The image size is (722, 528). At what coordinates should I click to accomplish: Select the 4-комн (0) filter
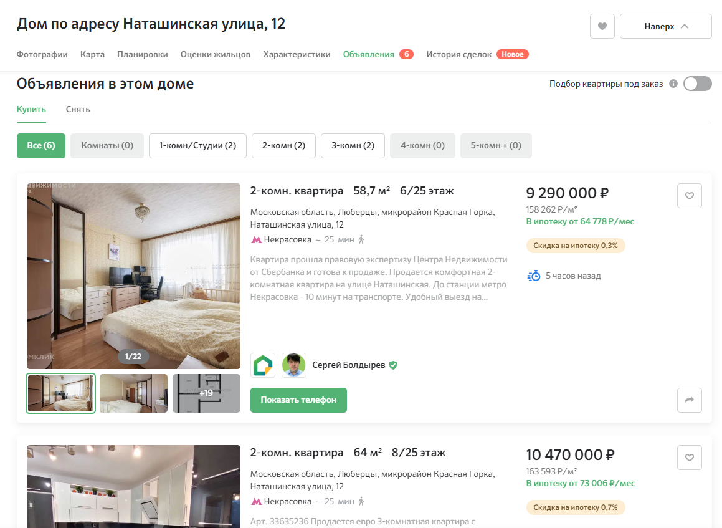[422, 146]
